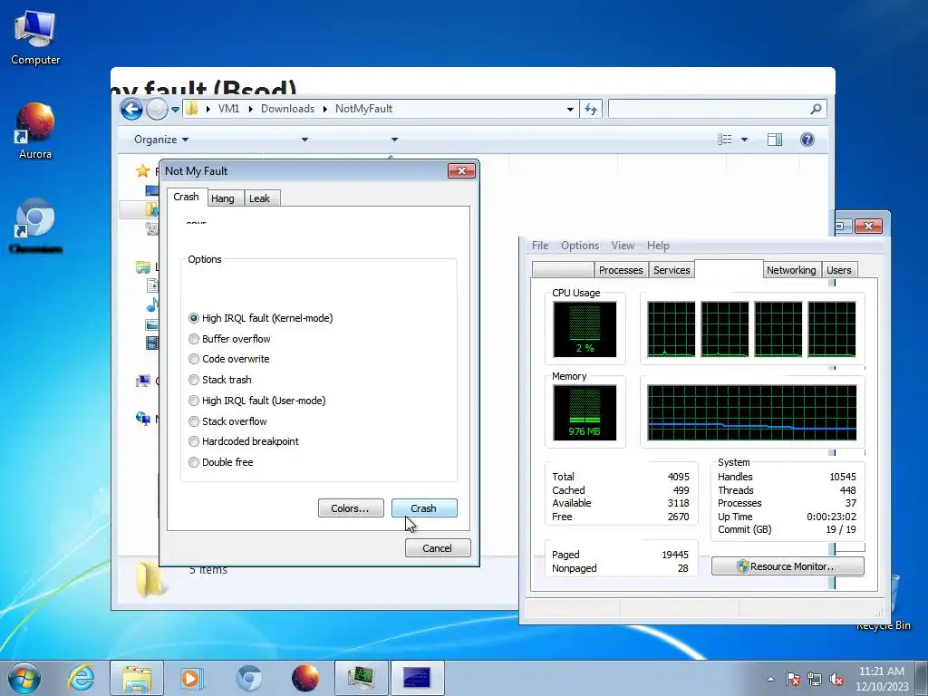
Task: Select the Stack trash option
Action: point(219,380)
